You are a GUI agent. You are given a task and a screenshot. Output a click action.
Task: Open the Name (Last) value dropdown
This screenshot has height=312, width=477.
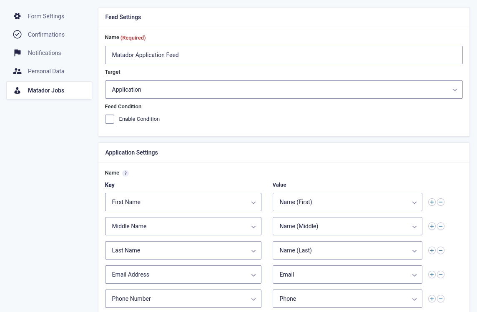[347, 250]
